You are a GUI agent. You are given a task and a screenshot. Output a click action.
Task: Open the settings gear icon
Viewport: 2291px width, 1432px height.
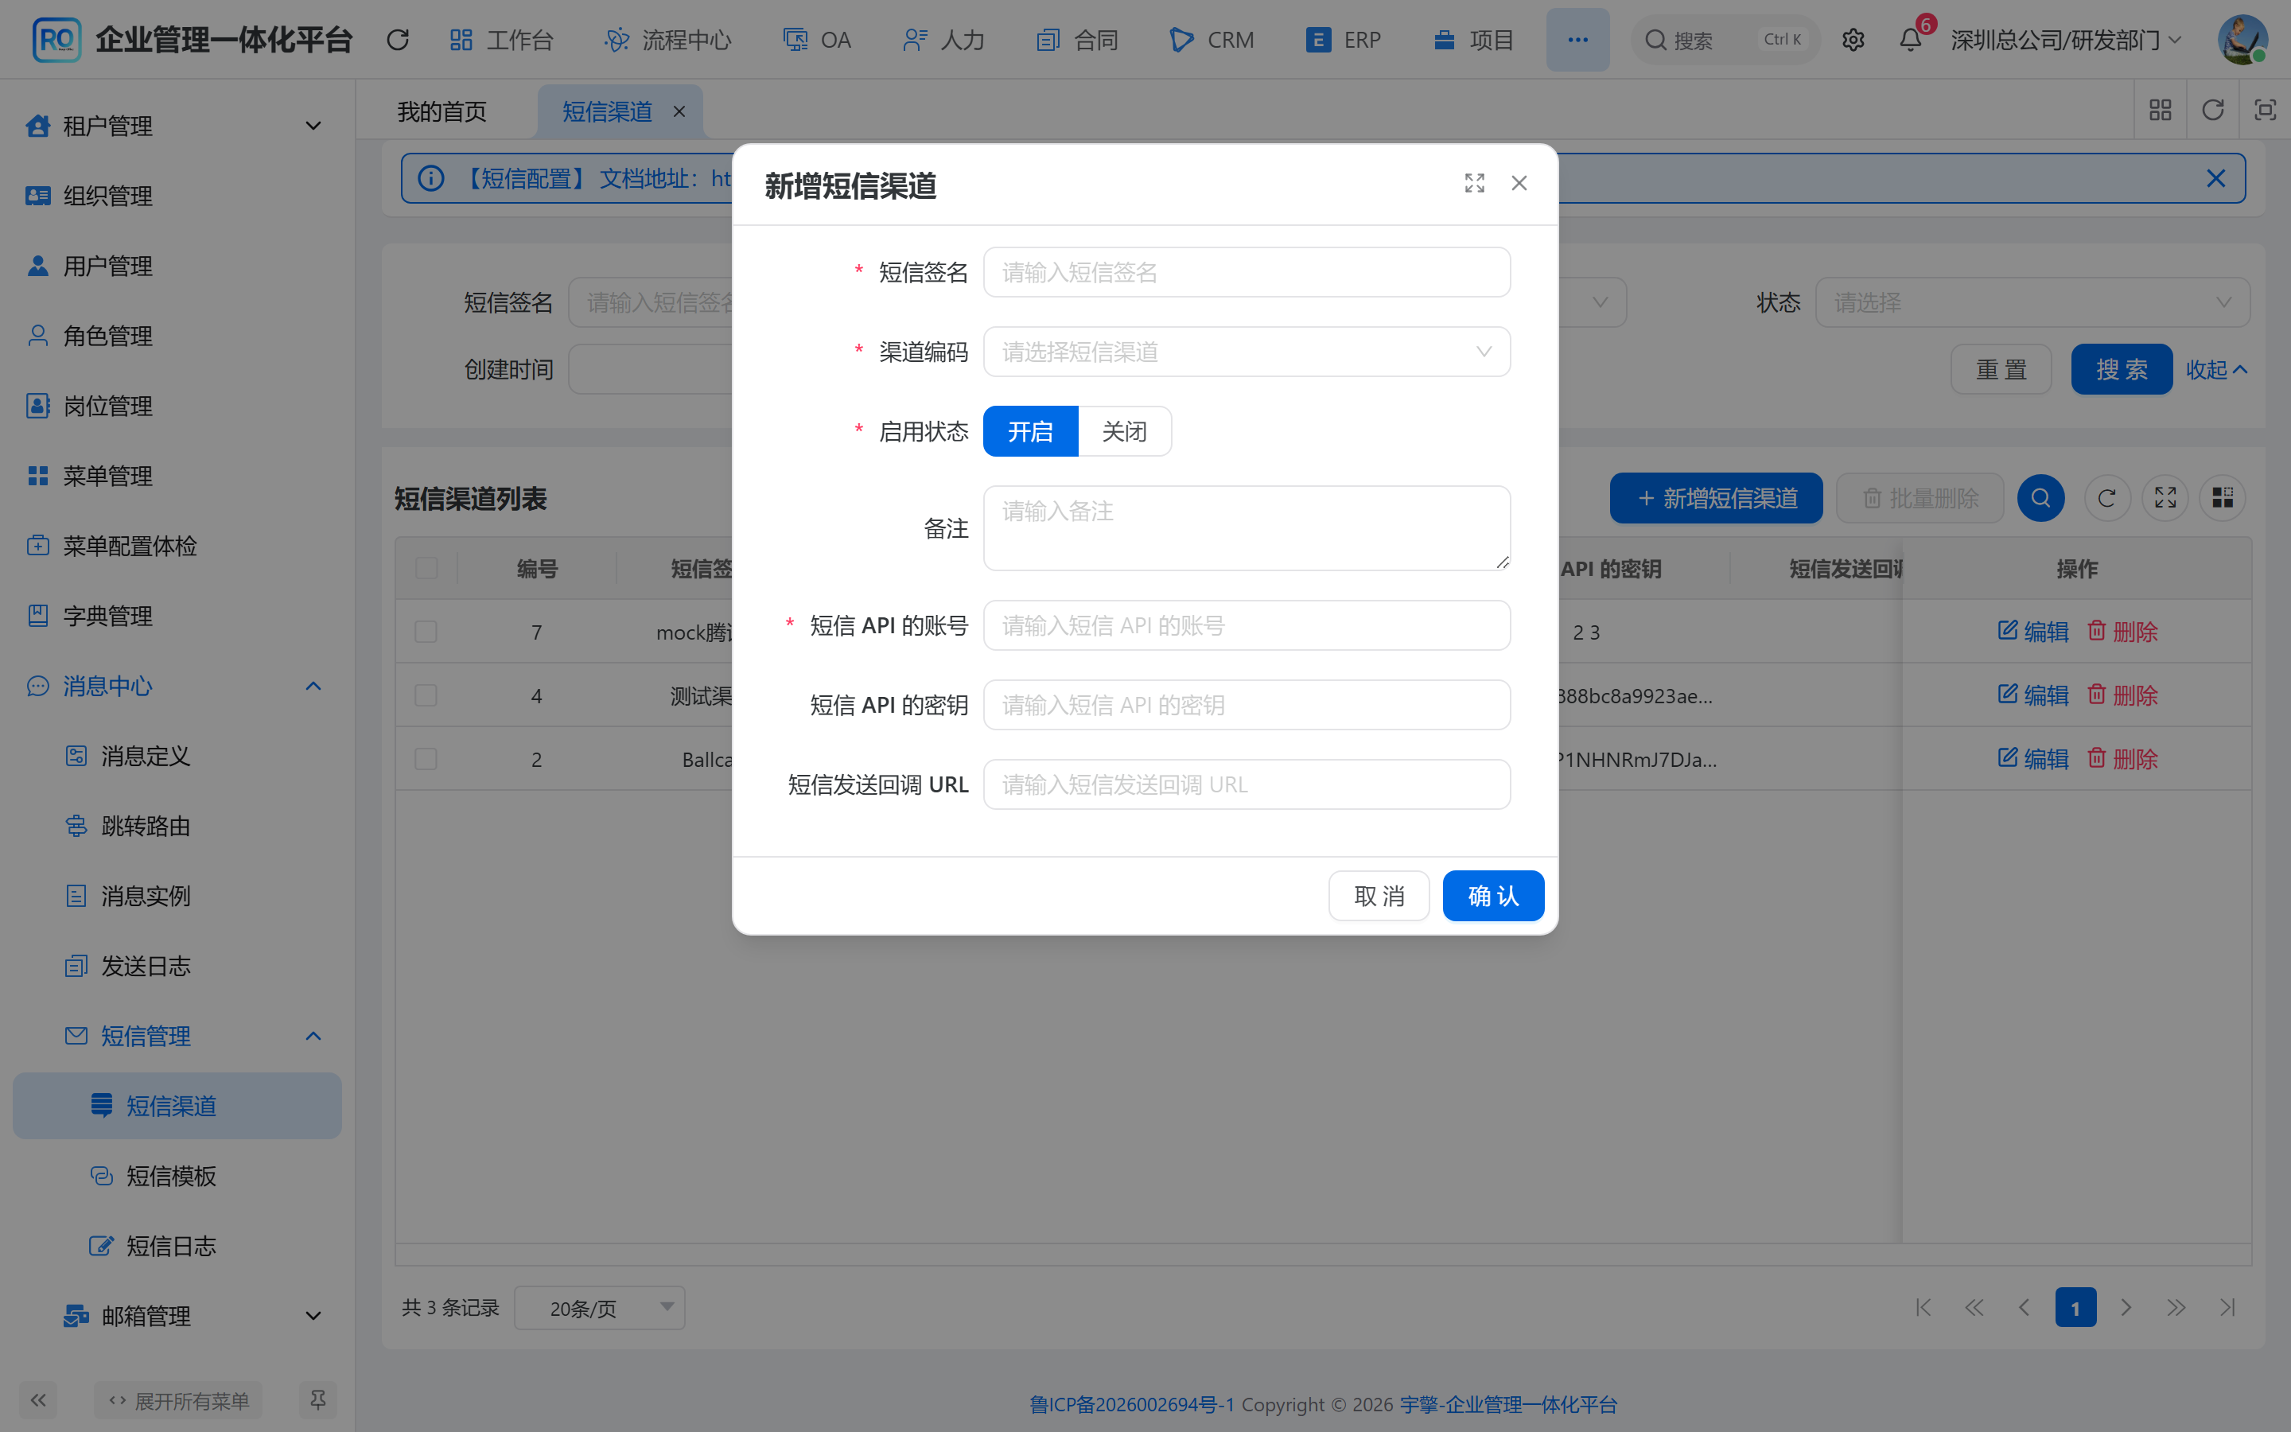(1853, 40)
